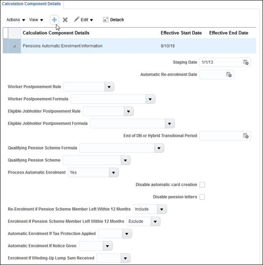Image resolution: width=263 pixels, height=265 pixels.
Task: Select the Calculation Component Details tab
Action: [x=32, y=4]
